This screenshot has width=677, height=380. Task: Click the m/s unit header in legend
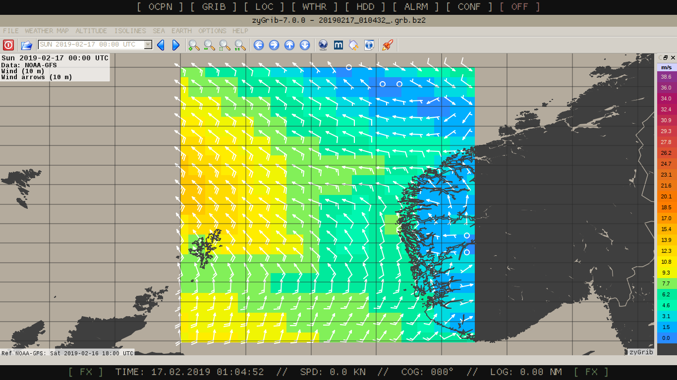click(667, 67)
